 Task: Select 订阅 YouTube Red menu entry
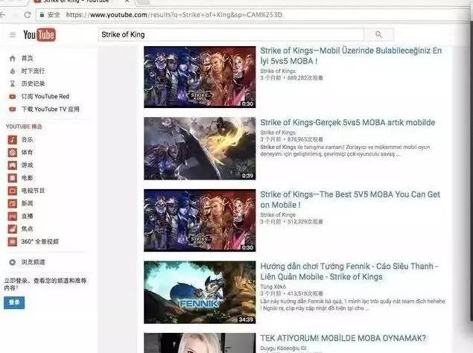47,97
